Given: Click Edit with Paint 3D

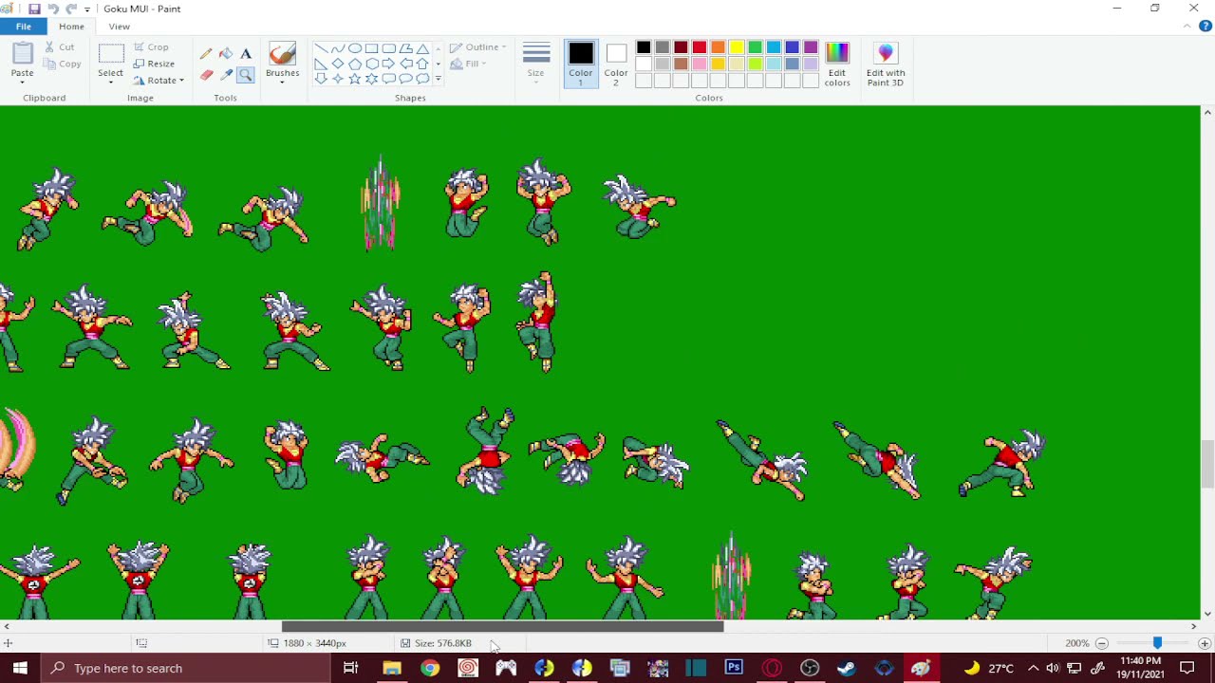Looking at the screenshot, I should point(886,64).
